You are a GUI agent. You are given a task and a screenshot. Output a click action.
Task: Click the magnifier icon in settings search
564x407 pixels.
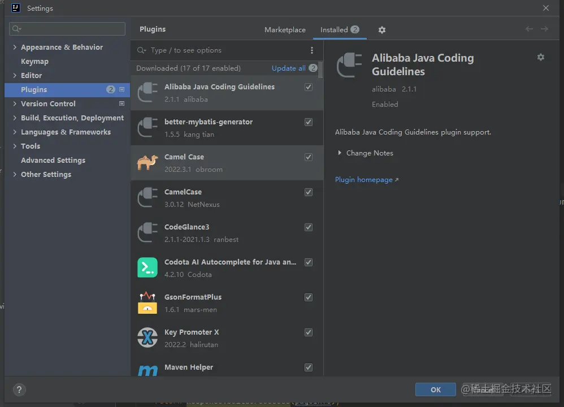pos(16,29)
